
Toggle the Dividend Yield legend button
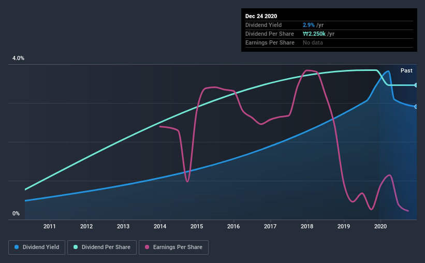[37, 247]
